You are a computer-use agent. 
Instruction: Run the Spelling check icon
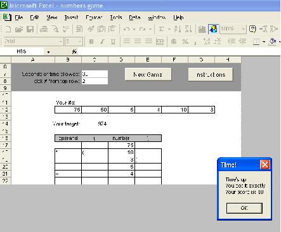pyautogui.click(x=66, y=29)
